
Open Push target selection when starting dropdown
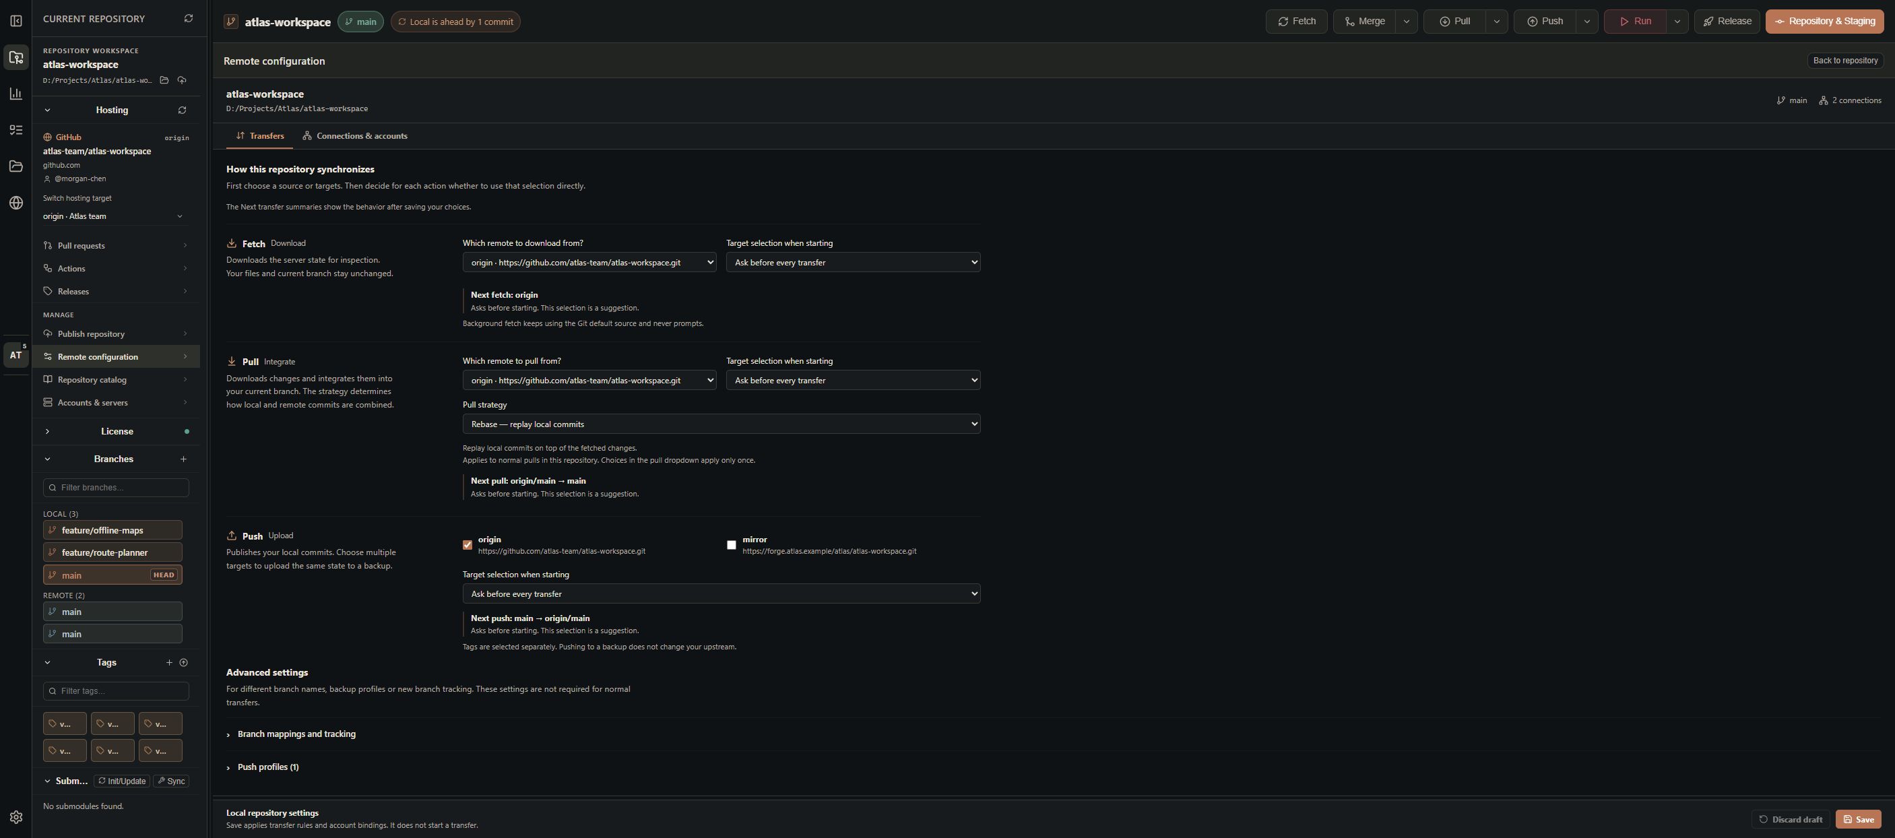[721, 593]
